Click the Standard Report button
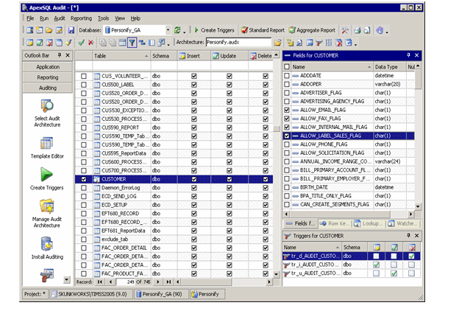The image size is (459, 311). tap(263, 30)
